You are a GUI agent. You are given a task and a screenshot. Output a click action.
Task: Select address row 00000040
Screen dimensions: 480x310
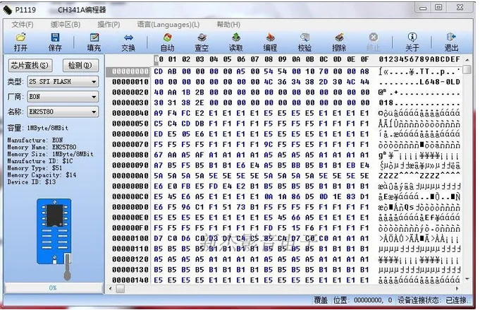pyautogui.click(x=130, y=113)
